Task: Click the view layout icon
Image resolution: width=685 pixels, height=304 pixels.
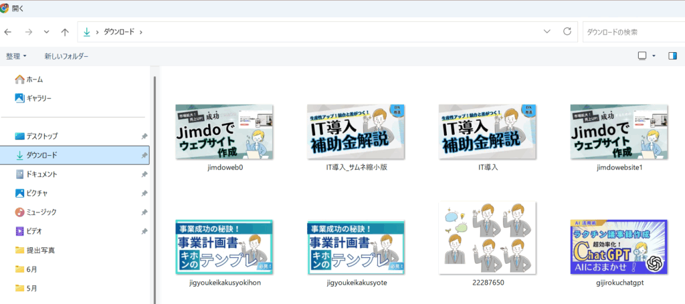Action: click(642, 56)
